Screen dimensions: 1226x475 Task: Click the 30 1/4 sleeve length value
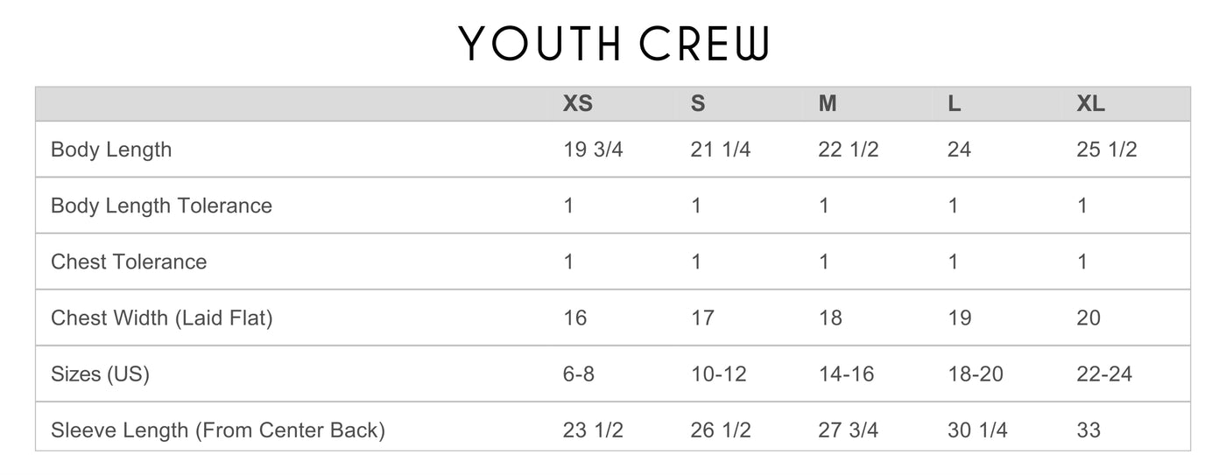[x=977, y=430]
